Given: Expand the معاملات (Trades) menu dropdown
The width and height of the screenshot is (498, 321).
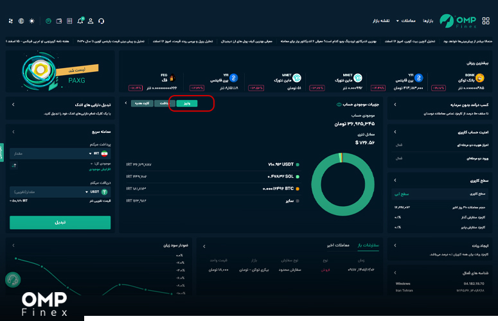Looking at the screenshot, I should coord(405,21).
